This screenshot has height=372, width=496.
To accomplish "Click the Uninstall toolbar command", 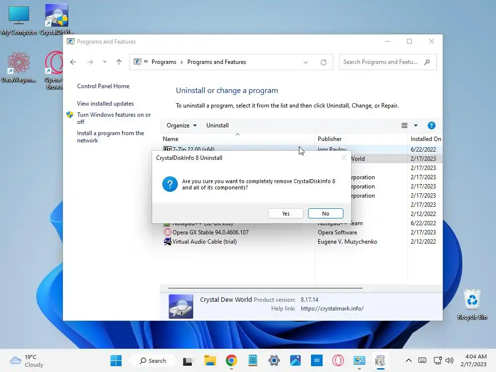I will pyautogui.click(x=217, y=125).
